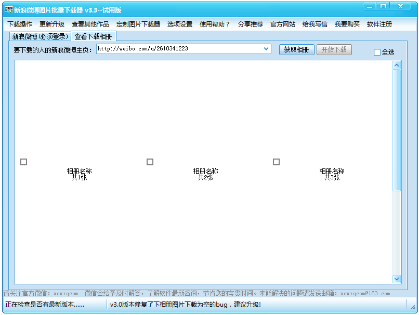Switch to 新浪微博(必须登录) tab
Image resolution: width=419 pixels, height=315 pixels.
point(40,36)
